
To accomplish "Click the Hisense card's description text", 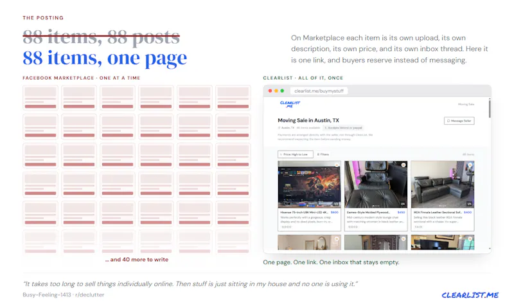I will pos(306,219).
